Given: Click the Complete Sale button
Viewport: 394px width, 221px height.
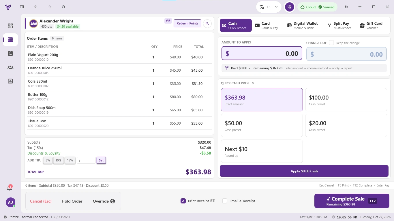Looking at the screenshot, I should click(352, 201).
